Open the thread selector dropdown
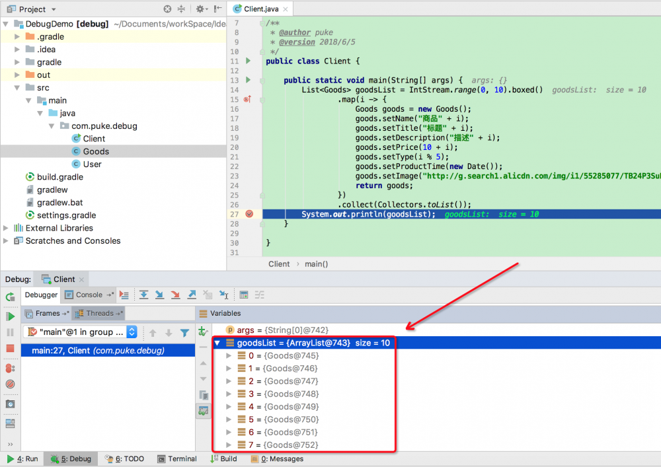The height and width of the screenshot is (467, 661). coord(130,332)
